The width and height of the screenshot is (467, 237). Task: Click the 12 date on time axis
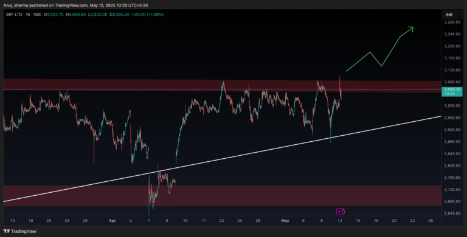(340, 221)
